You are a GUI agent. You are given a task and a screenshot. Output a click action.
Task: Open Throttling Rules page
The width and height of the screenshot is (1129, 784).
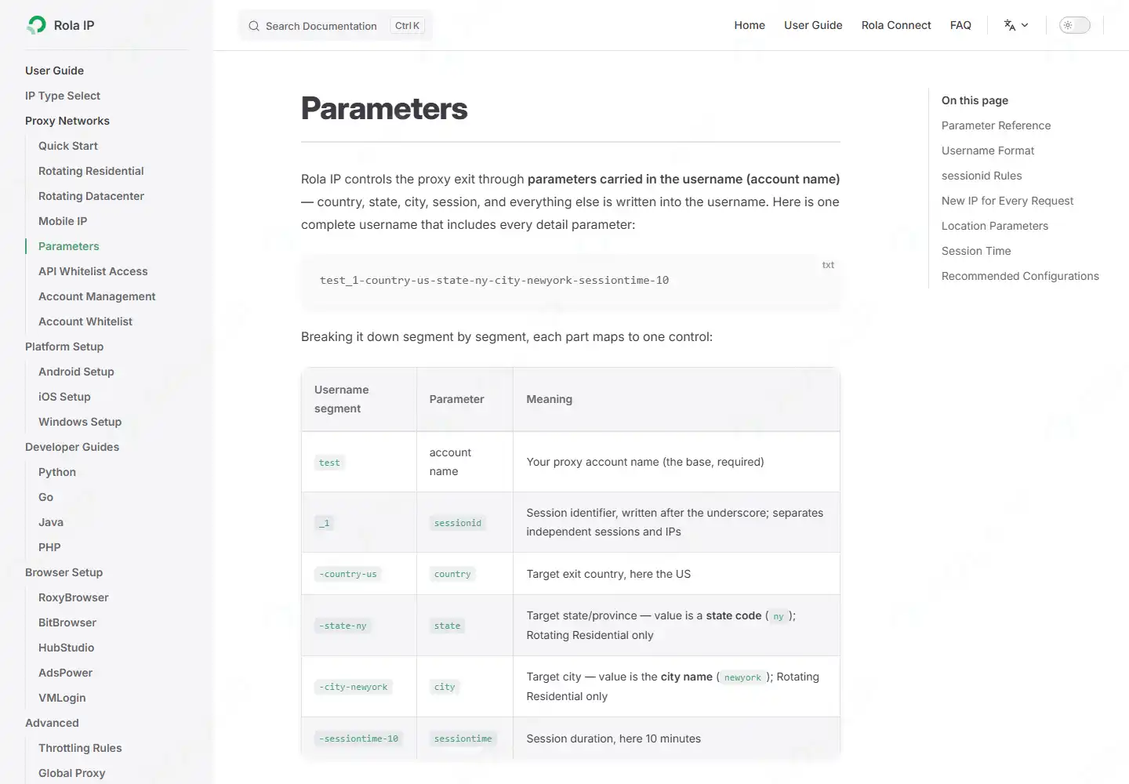point(80,748)
